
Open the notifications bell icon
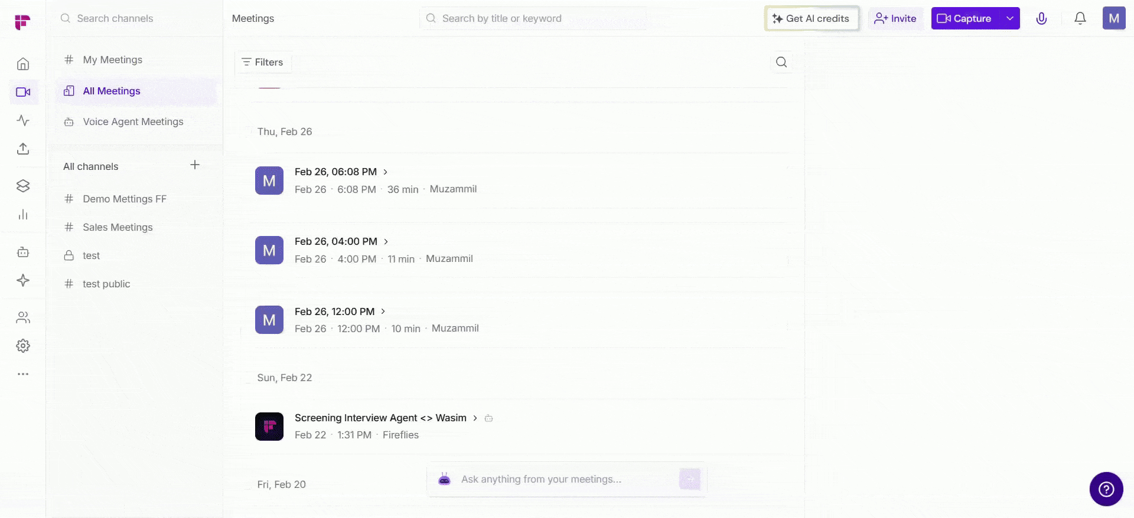tap(1080, 18)
